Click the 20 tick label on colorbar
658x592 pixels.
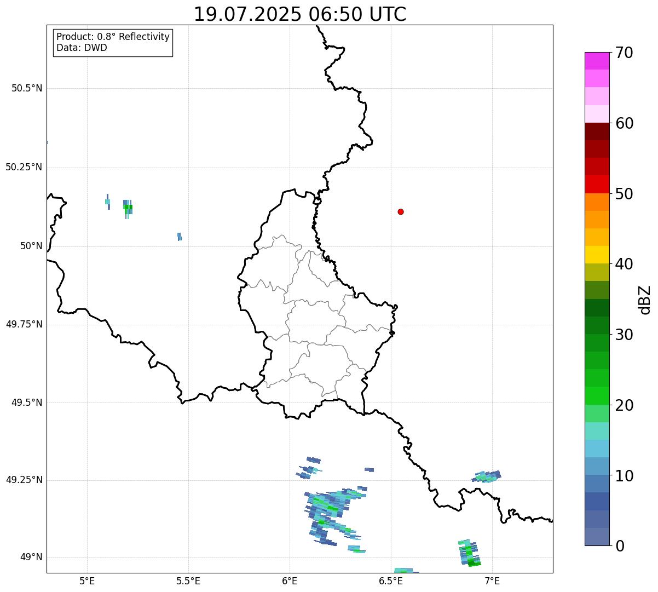624,405
